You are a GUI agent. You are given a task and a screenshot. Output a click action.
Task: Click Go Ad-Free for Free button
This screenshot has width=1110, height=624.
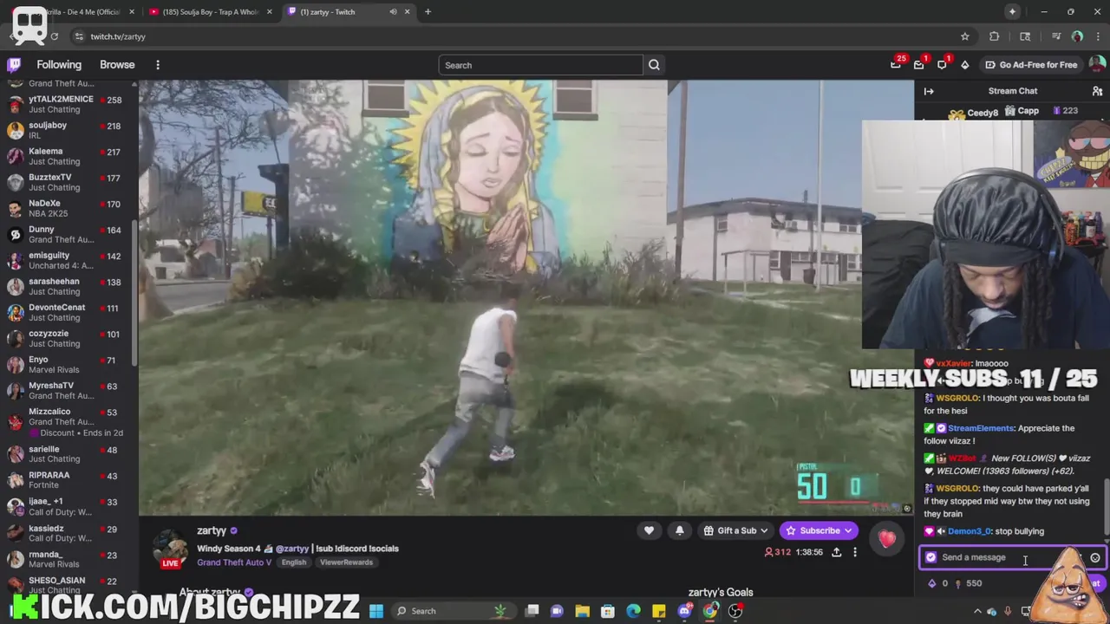pos(1031,65)
